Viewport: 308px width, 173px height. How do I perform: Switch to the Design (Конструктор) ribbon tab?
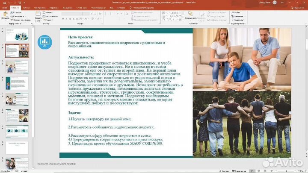(40, 8)
